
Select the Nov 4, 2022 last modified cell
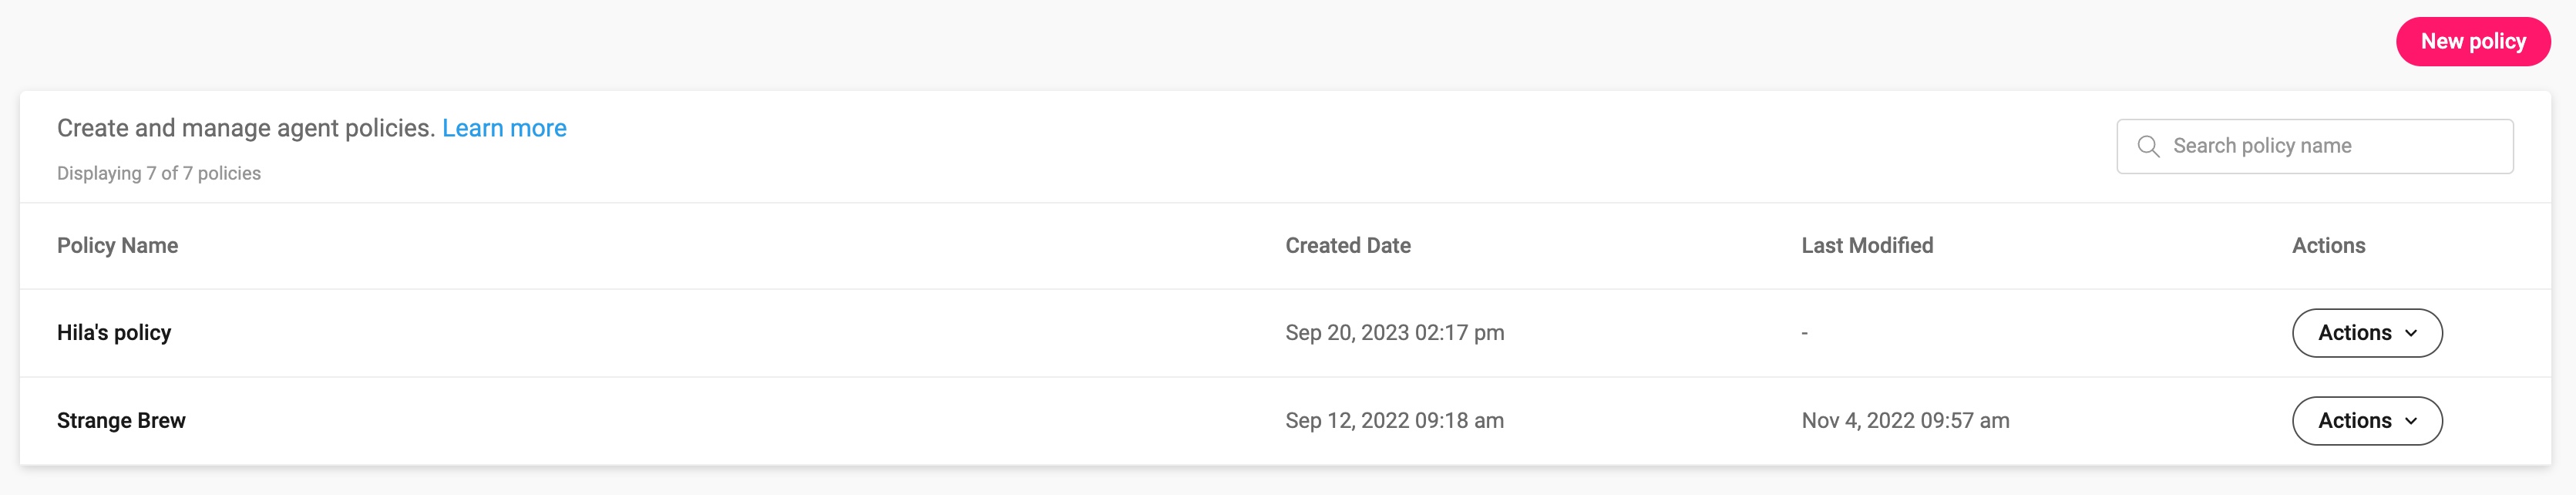1905,421
